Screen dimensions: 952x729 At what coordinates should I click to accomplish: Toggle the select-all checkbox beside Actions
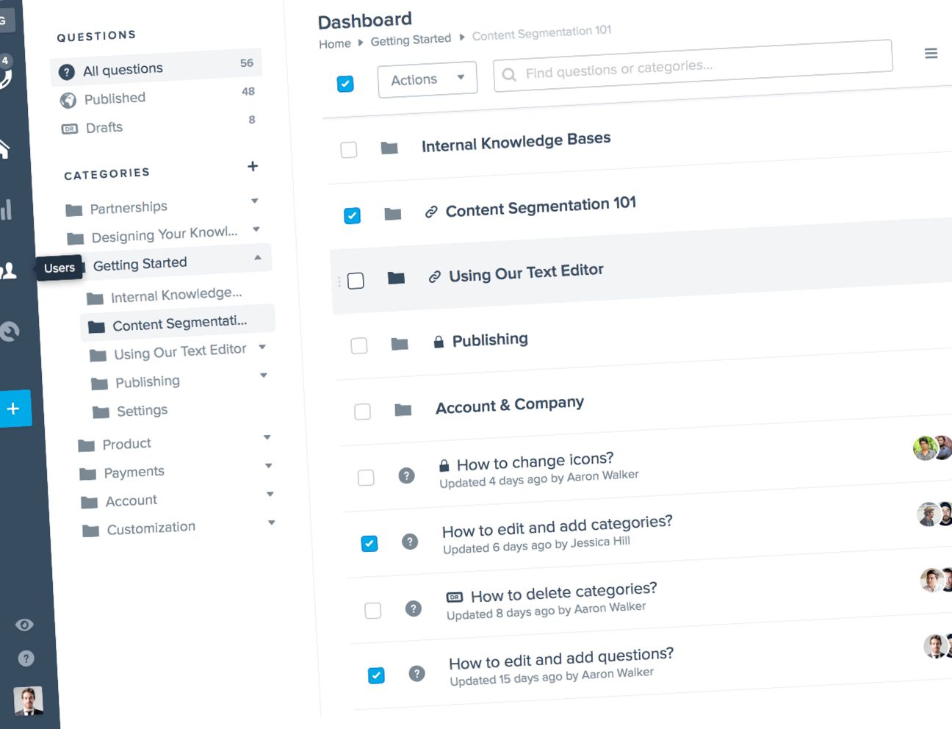pos(345,84)
